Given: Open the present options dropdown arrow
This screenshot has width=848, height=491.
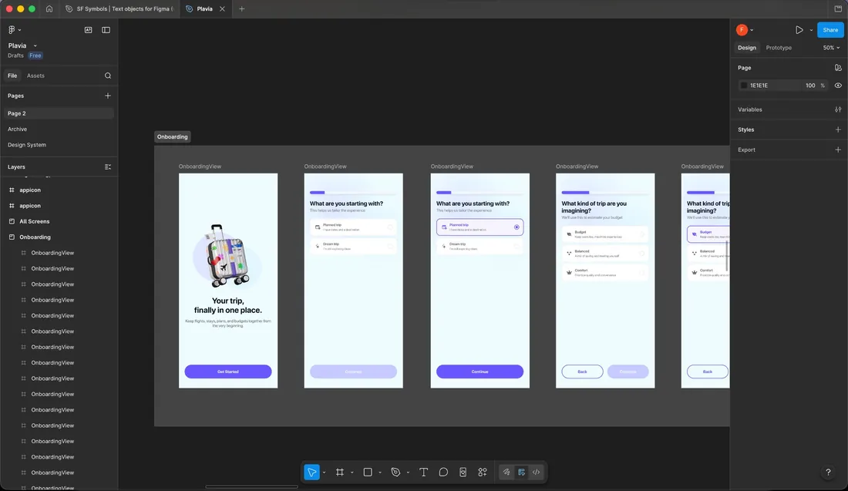Looking at the screenshot, I should [x=811, y=30].
